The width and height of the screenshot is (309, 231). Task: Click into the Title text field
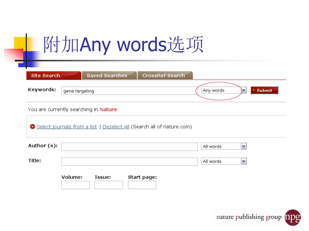[129, 162]
